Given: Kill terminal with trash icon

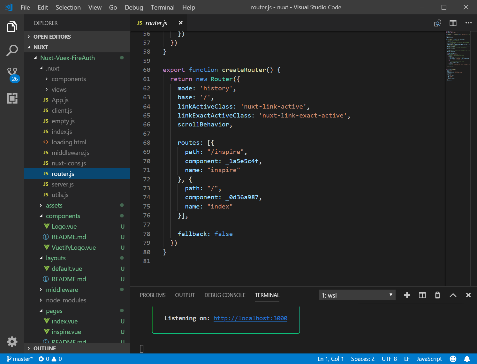Looking at the screenshot, I should [x=437, y=295].
